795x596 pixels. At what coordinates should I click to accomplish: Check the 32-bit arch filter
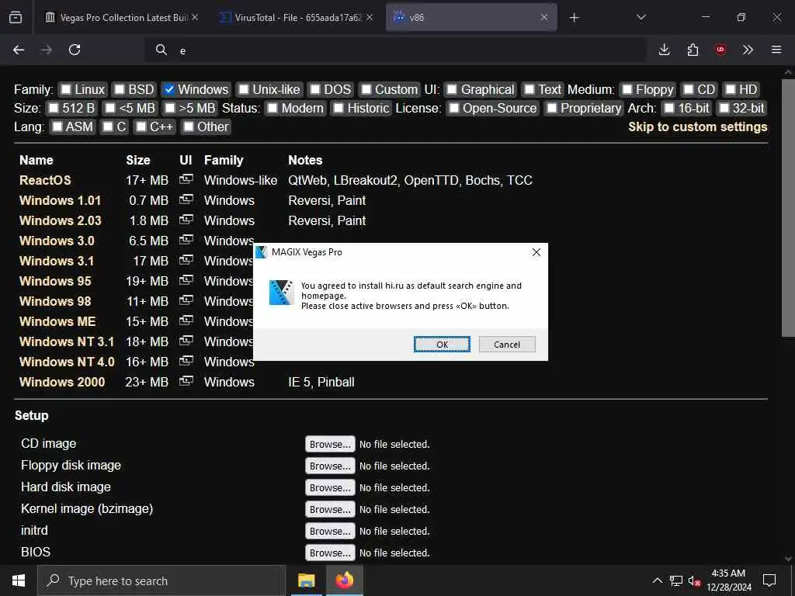724,109
